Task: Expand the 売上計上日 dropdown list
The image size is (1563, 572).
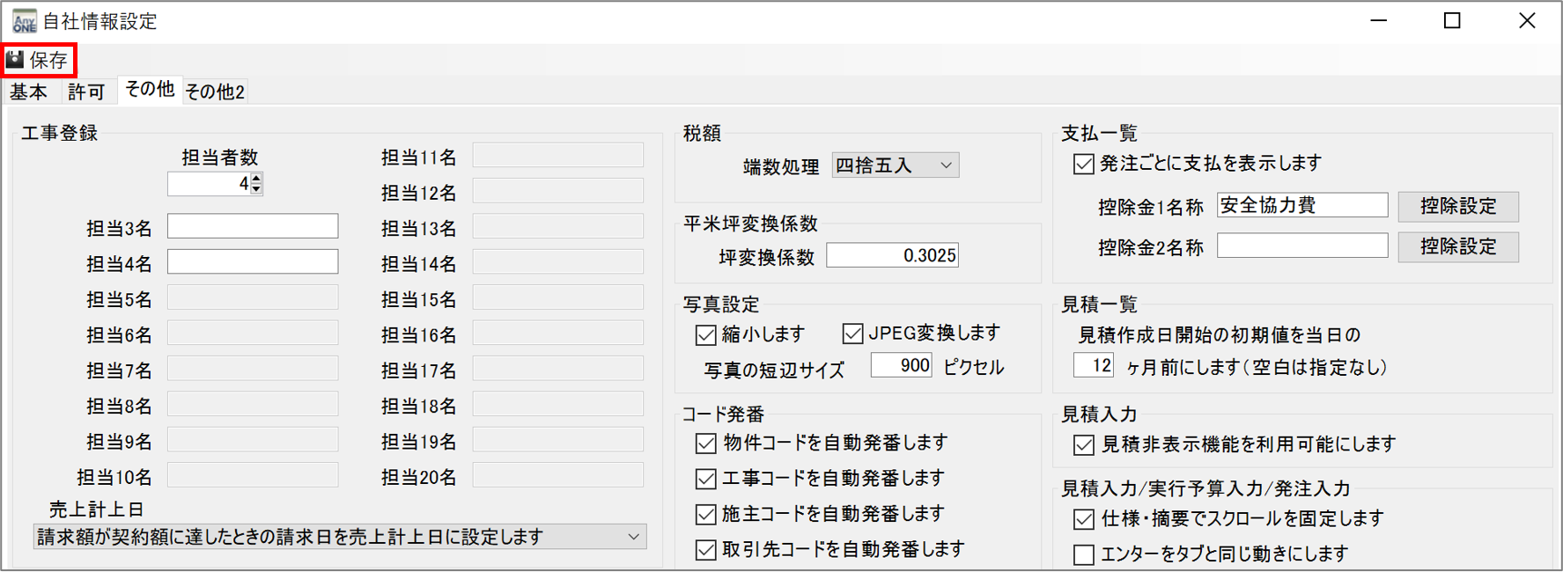Action: [633, 537]
